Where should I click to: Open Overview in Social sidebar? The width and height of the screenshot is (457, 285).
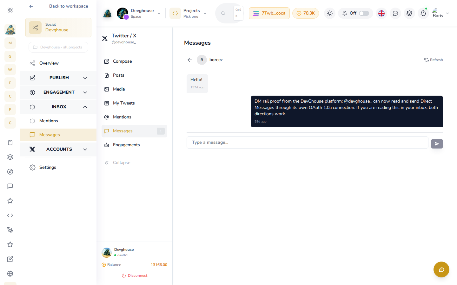coord(58,63)
